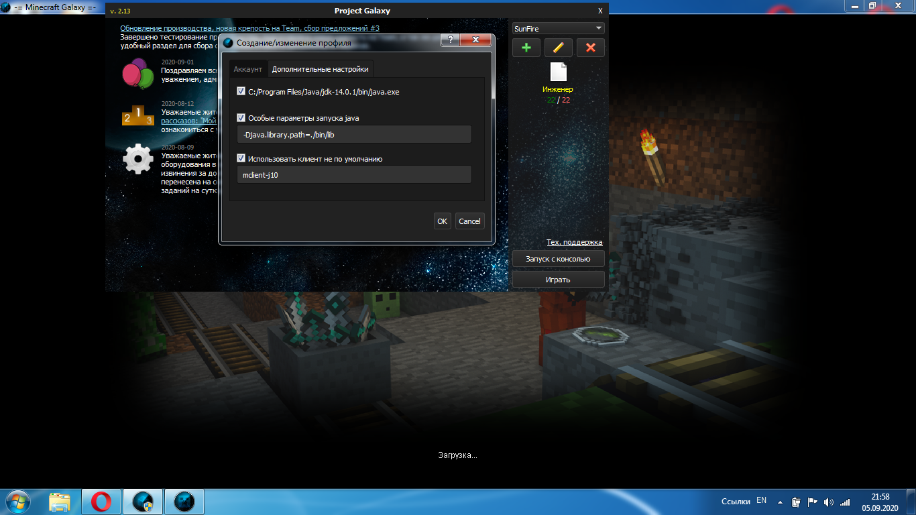Click the green plus add profile icon
Screen dimensions: 916x515
tap(526, 48)
